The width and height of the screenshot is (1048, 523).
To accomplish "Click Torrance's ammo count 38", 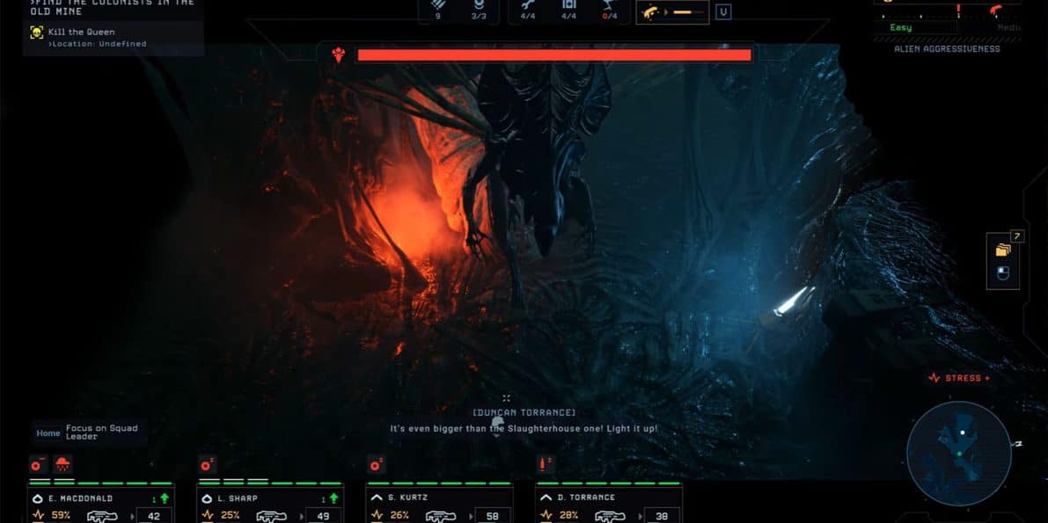I will [663, 516].
